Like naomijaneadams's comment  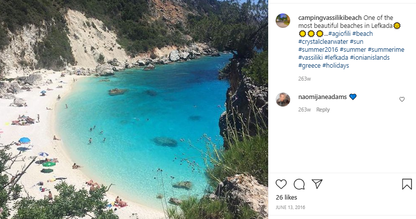(402, 100)
